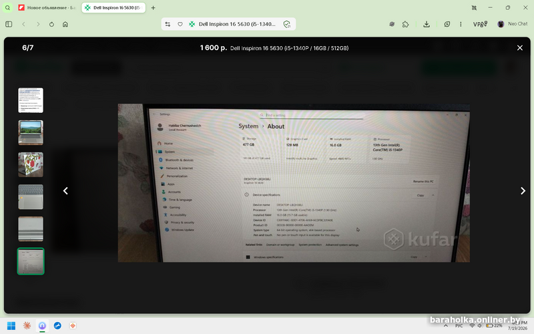Open Neo Chat
Image resolution: width=534 pixels, height=334 pixels.
513,24
